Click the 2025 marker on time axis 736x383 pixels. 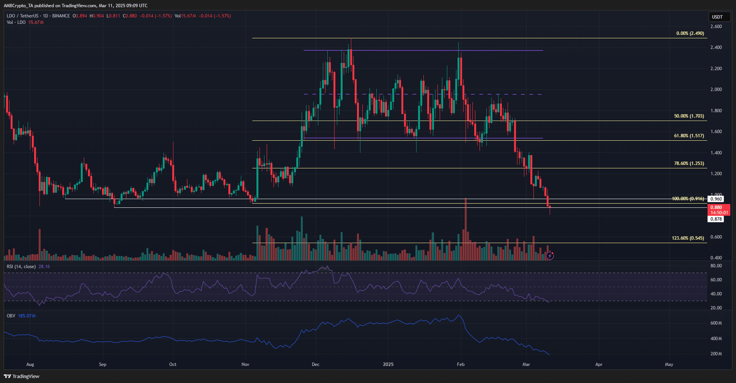tap(388, 365)
